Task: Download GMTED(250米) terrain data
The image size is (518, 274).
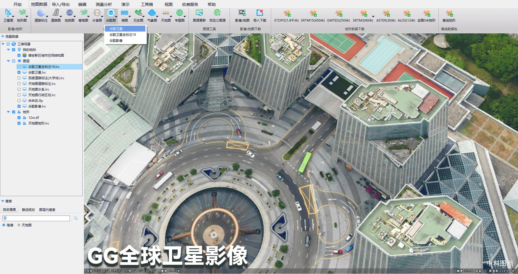Action: [338, 16]
